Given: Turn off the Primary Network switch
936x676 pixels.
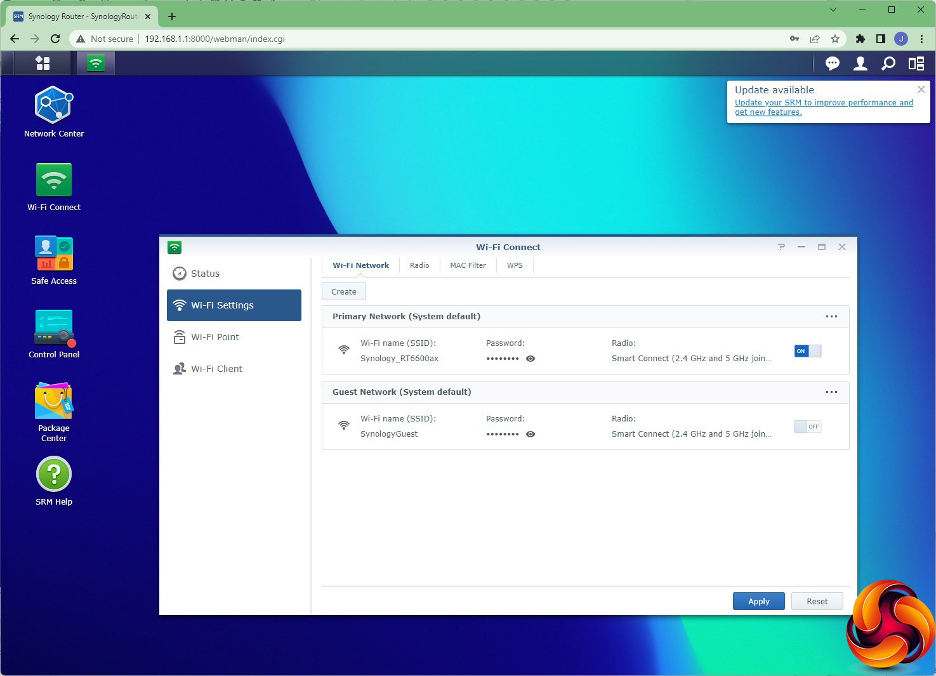Looking at the screenshot, I should click(808, 351).
